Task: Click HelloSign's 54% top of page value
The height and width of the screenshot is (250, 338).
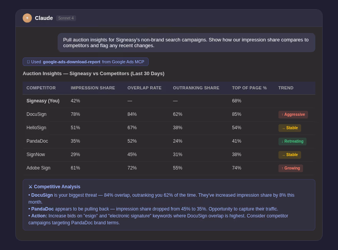Action: [x=237, y=128]
